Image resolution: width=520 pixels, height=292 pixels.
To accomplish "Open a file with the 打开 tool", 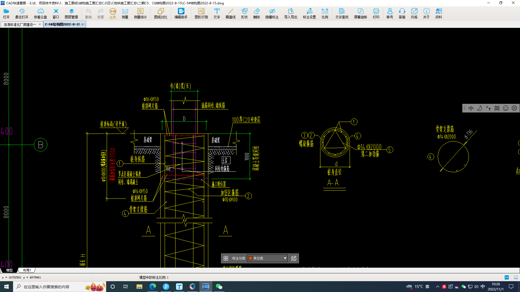I will (x=6, y=13).
